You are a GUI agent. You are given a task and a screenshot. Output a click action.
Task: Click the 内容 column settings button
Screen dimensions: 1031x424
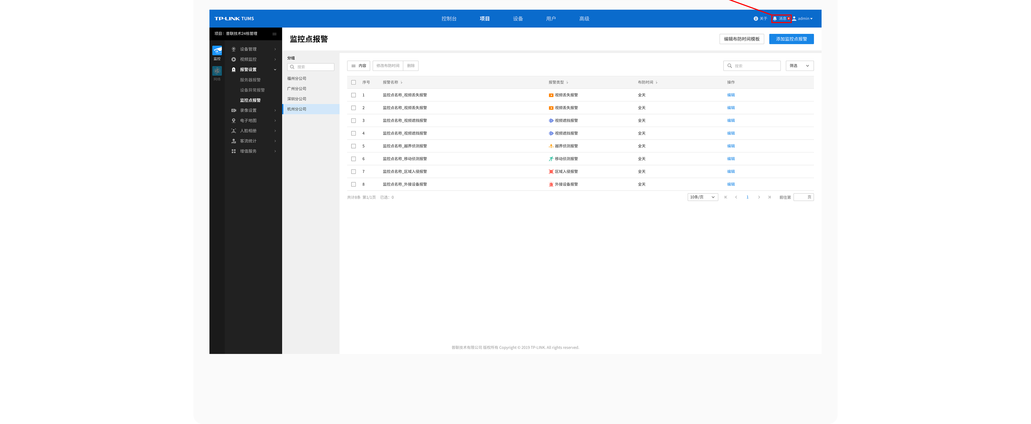tap(359, 66)
